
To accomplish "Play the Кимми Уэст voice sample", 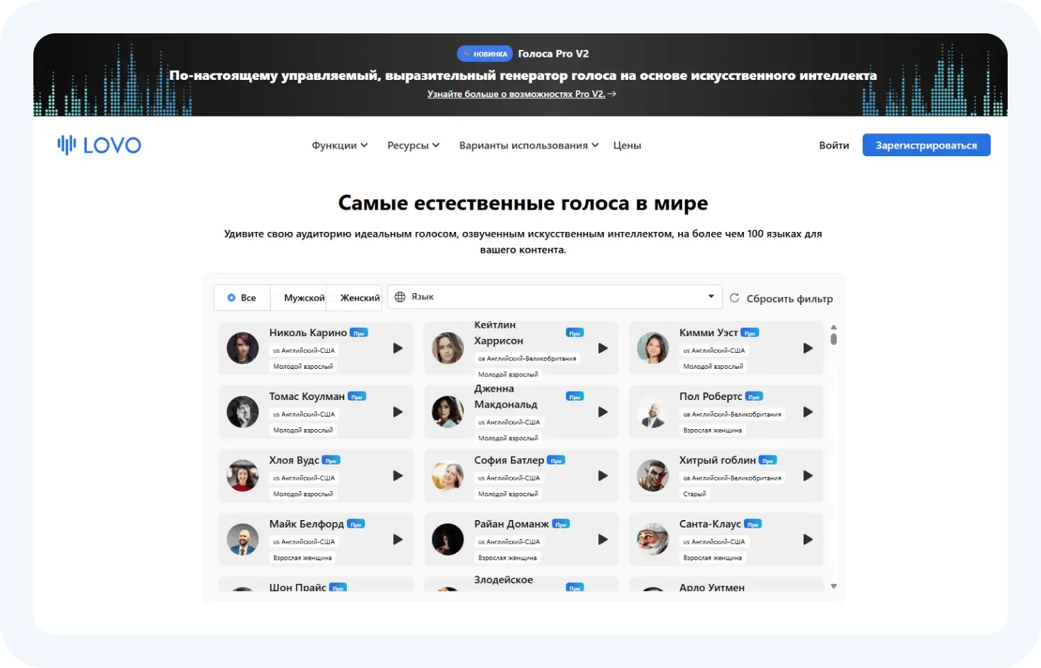I will pos(808,349).
